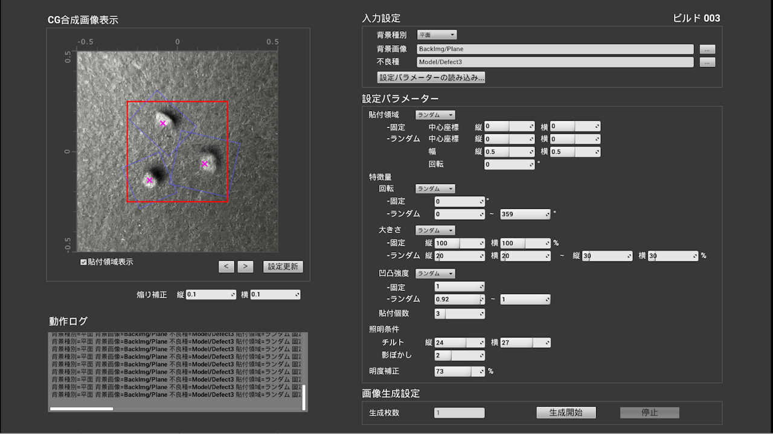This screenshot has width=773, height=434.
Task: Open the 大きさ mode dropdown
Action: coord(435,230)
